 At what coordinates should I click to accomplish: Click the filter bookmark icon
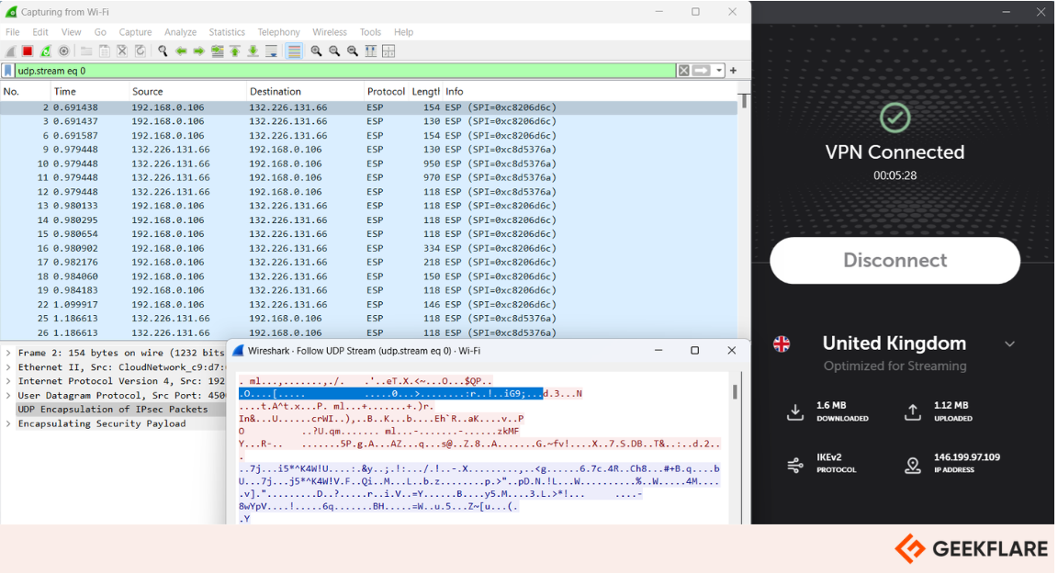9,70
